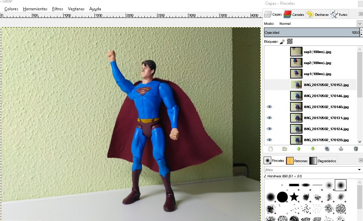Increase opacity with the stepper up arrow
363x221 pixels.
coord(361,30)
